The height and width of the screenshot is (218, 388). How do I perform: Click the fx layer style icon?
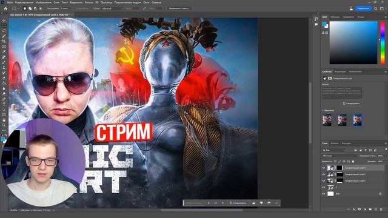[x=354, y=210]
